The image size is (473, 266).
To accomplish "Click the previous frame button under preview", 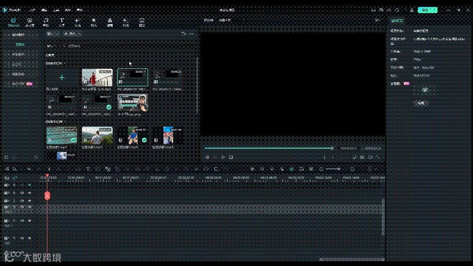I will (x=207, y=157).
